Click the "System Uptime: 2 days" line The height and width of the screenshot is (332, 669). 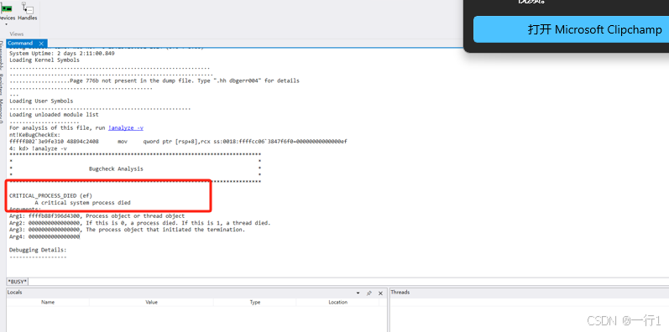[62, 54]
